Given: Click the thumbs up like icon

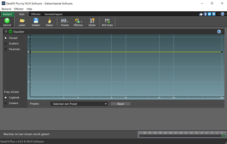Looking at the screenshot, I should (201, 14).
